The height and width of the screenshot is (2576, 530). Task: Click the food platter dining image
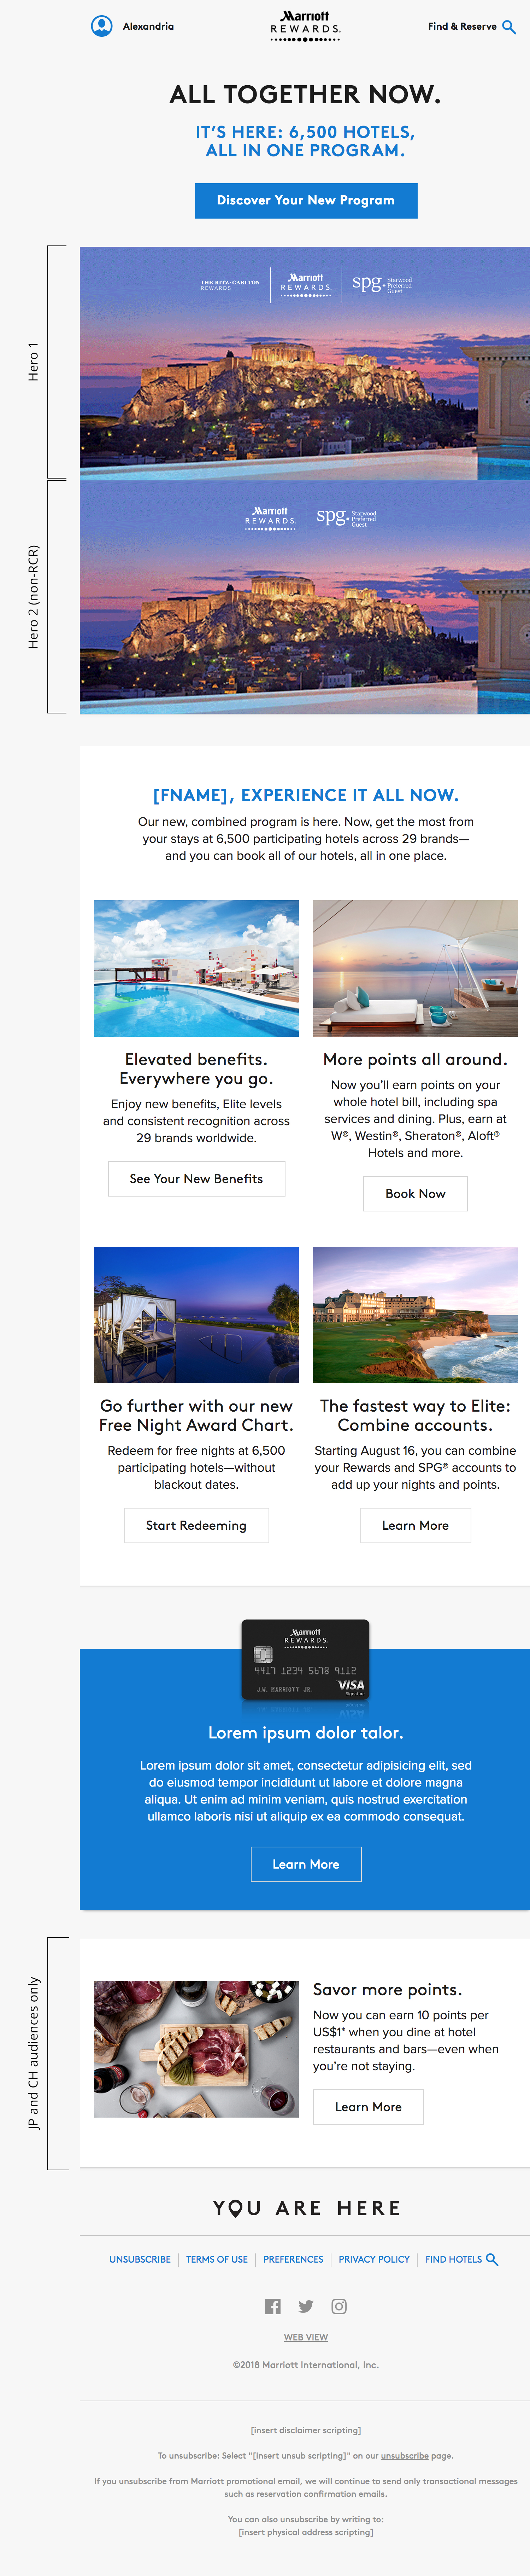196,2049
